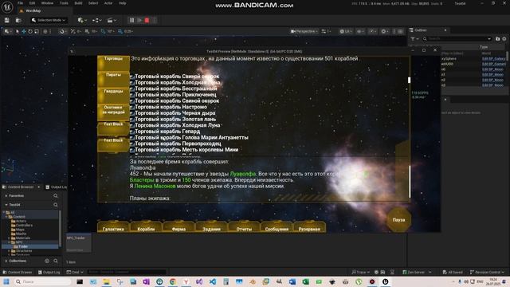
Task: Click the Unreal Engine logo icon
Action: click(7, 6)
